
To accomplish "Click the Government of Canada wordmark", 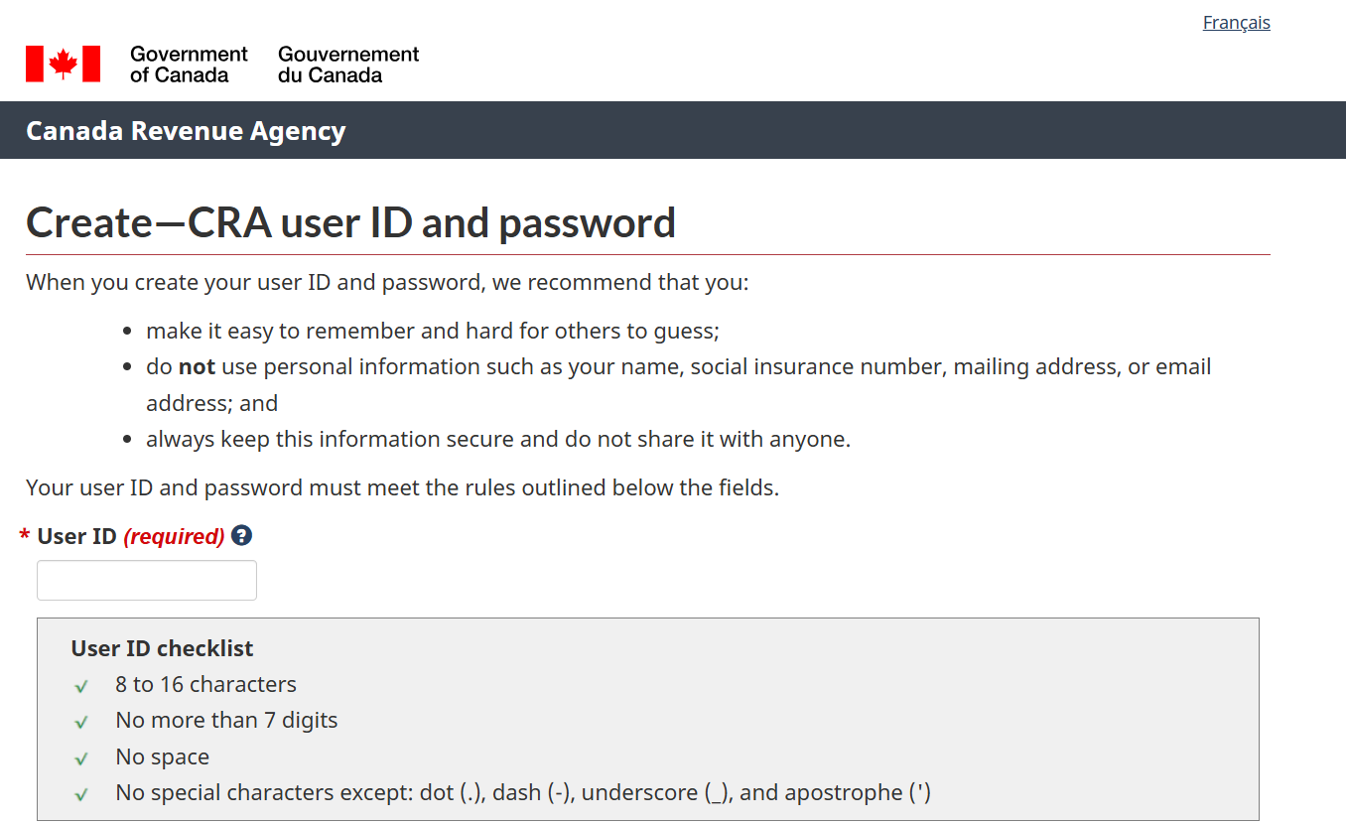I will coord(189,65).
